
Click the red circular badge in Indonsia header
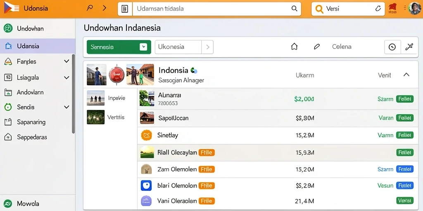[116, 75]
